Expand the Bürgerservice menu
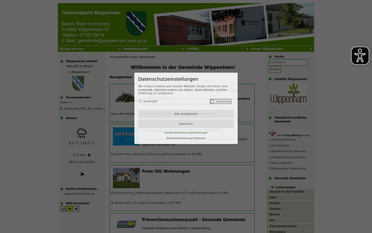Image resolution: width=372 pixels, height=233 pixels. pos(90,48)
